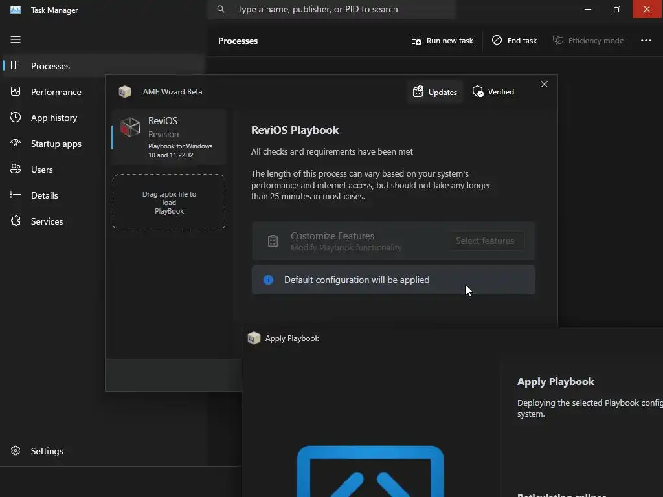Select the Processes icon in sidebar
663x497 pixels.
tap(16, 65)
